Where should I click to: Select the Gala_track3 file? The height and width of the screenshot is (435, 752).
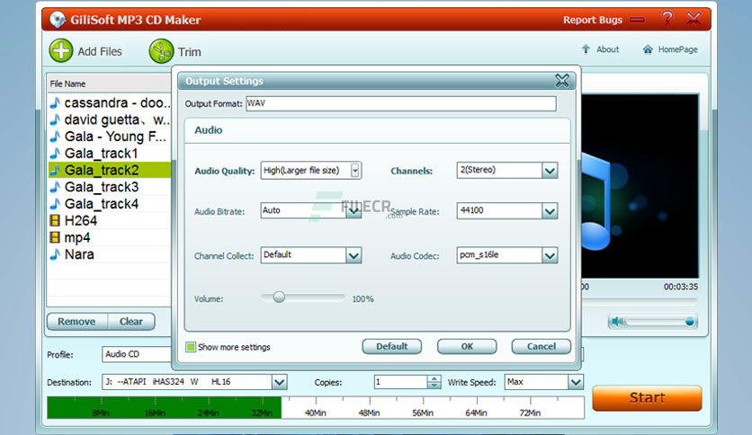pos(110,186)
